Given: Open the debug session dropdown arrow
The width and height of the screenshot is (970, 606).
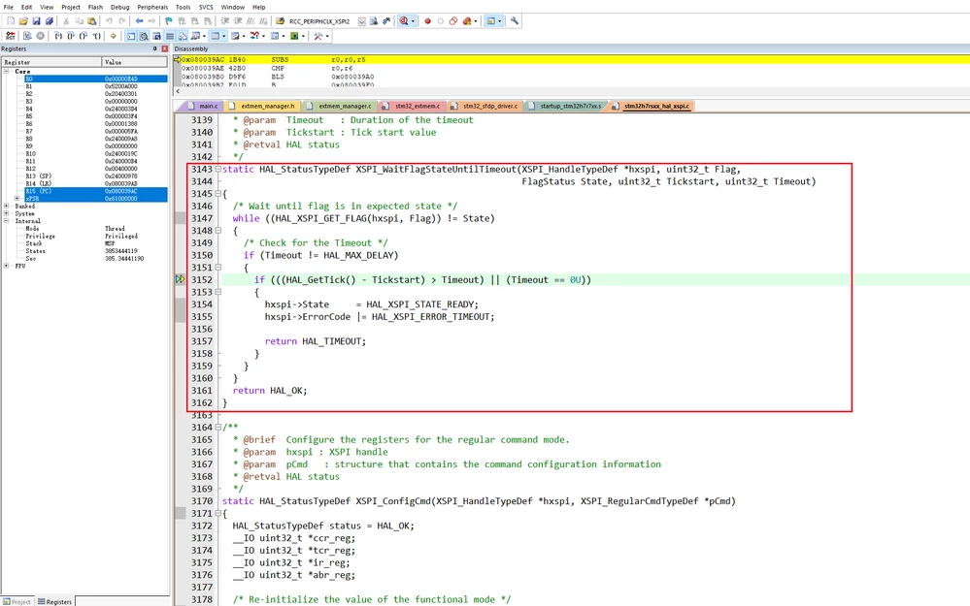Looking at the screenshot, I should tap(414, 21).
